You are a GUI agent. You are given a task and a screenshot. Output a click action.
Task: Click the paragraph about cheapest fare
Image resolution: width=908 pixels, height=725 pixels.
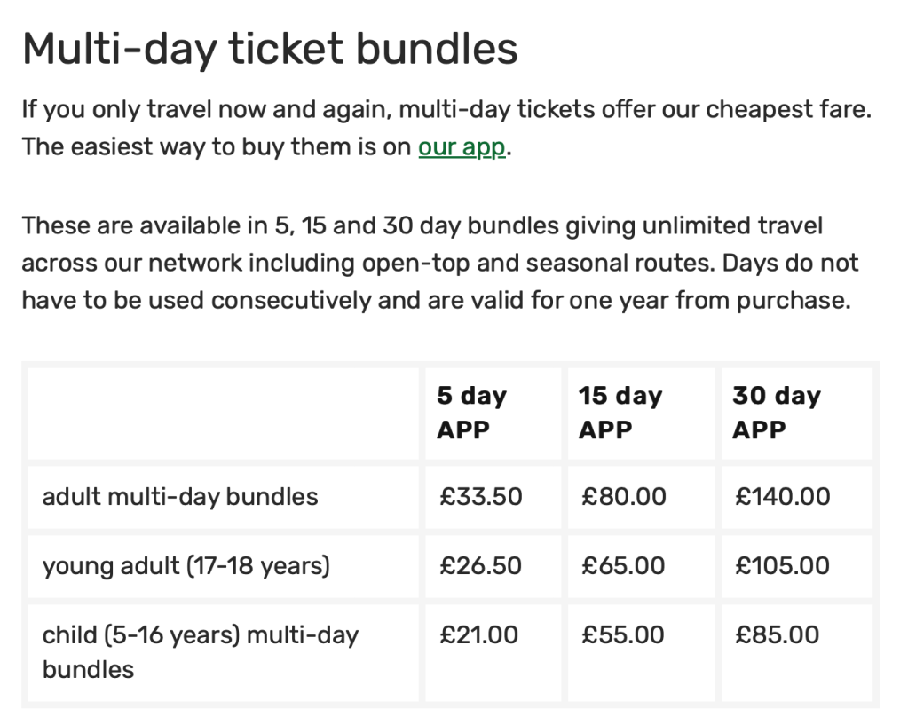click(x=446, y=129)
